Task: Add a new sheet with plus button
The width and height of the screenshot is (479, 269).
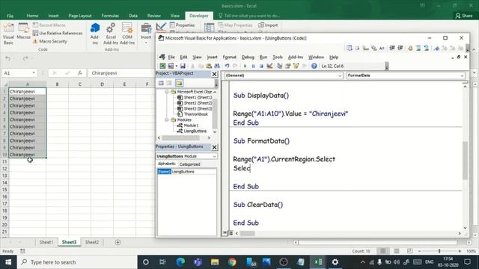Action: (x=118, y=242)
